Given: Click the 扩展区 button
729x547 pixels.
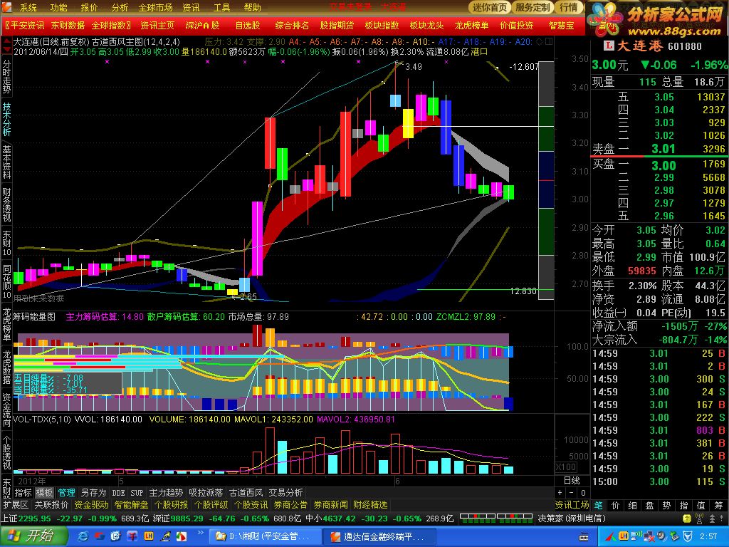Looking at the screenshot, I should coord(16,505).
